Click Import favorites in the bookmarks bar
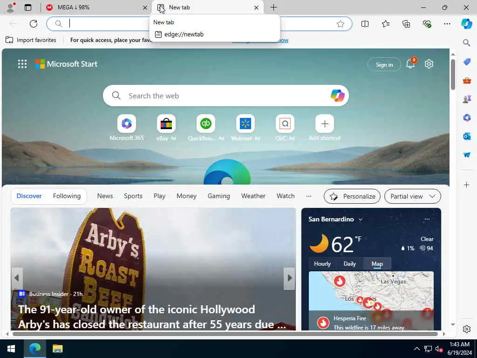Screen dimensions: 477x358 (31, 40)
